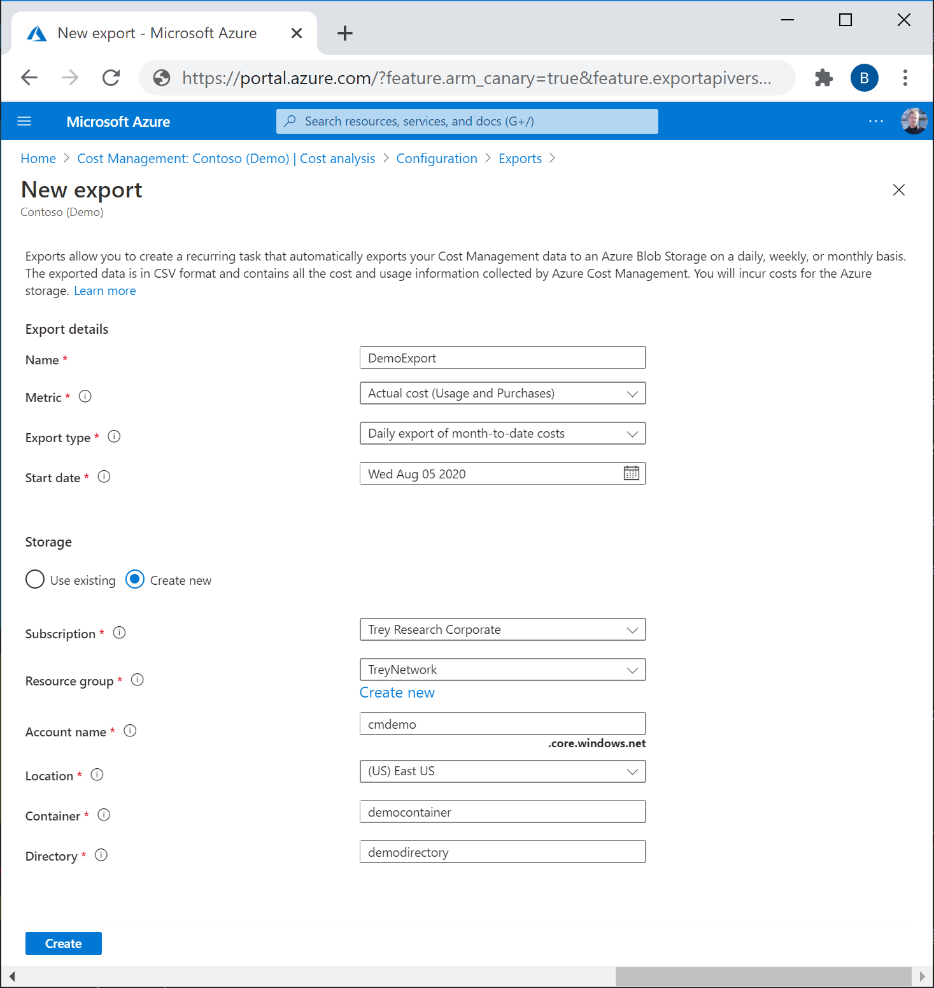934x988 pixels.
Task: Open the browser extensions puzzle icon
Action: (824, 78)
